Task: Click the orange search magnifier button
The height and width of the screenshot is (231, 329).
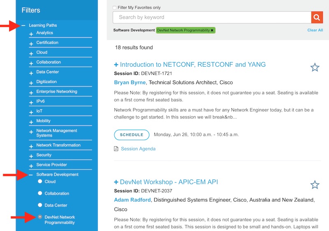Action: 317,17
